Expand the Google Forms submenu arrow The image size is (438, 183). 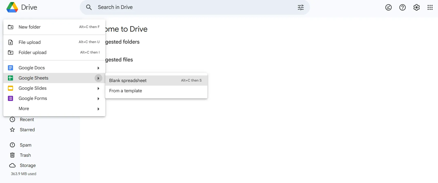point(98,99)
